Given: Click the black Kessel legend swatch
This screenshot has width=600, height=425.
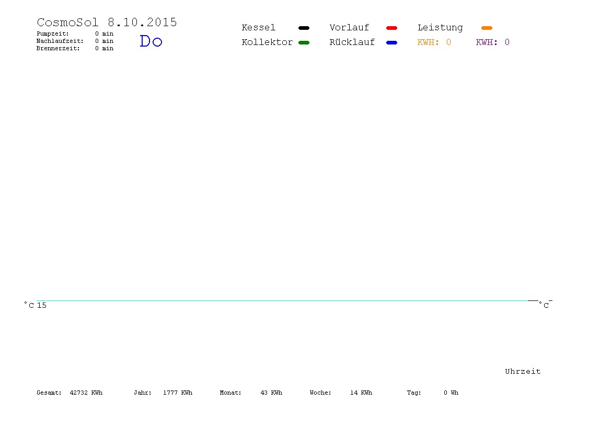Looking at the screenshot, I should point(304,28).
